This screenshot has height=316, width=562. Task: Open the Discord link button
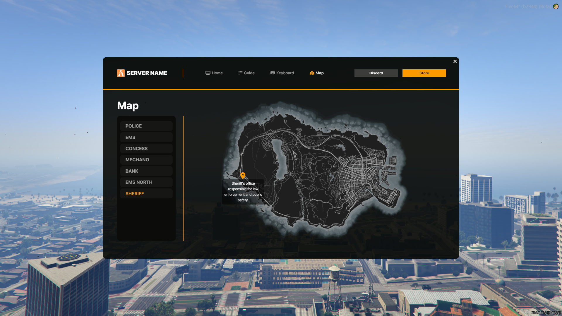tap(376, 73)
